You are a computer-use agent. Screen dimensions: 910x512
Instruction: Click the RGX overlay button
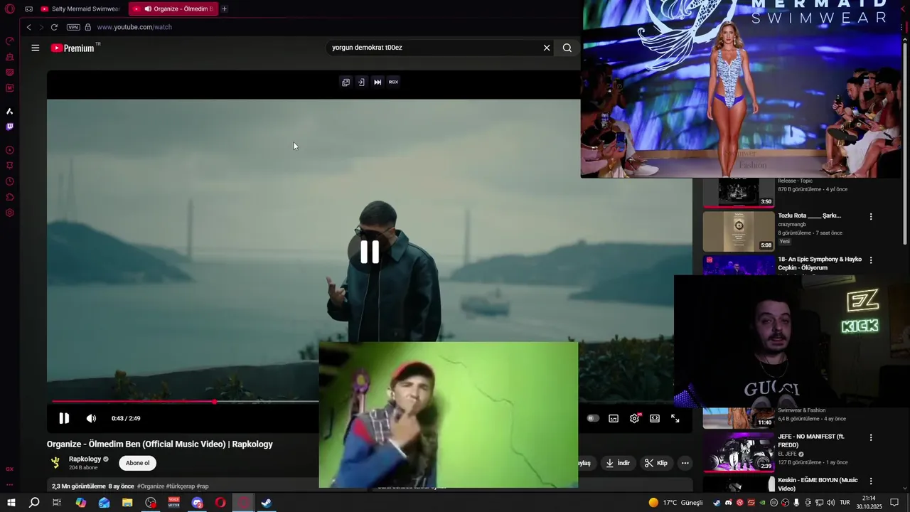click(x=393, y=82)
